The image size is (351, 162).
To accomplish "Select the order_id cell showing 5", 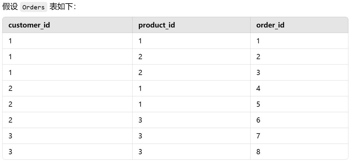I will (258, 104).
